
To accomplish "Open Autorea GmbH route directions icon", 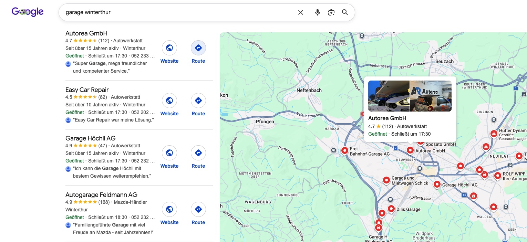I will (198, 48).
